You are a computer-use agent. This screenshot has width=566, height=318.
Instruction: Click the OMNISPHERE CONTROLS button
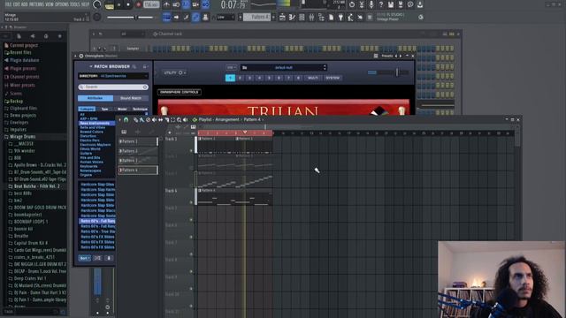pyautogui.click(x=180, y=92)
